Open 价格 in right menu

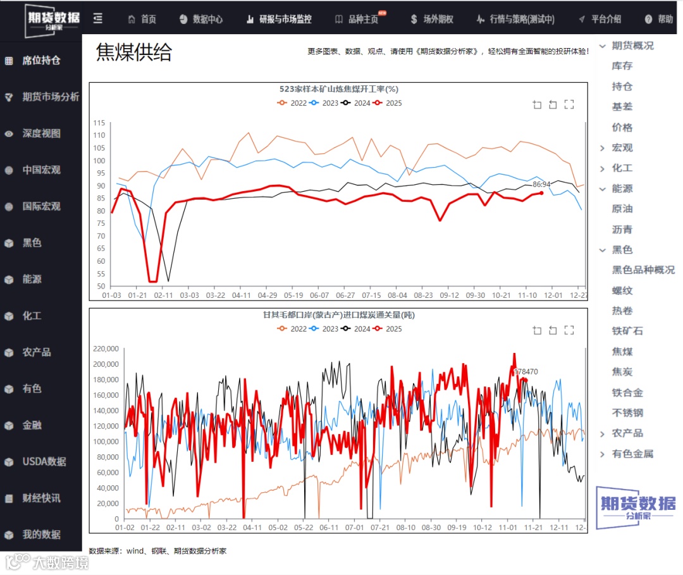622,127
